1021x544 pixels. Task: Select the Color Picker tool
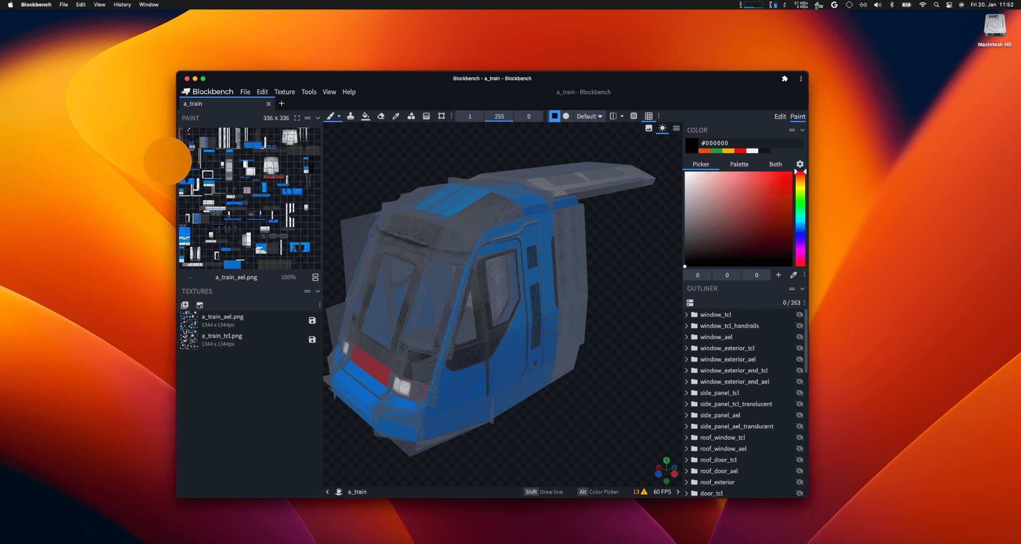point(397,116)
